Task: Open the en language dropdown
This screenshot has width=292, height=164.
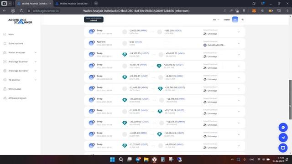Action: coord(216,20)
